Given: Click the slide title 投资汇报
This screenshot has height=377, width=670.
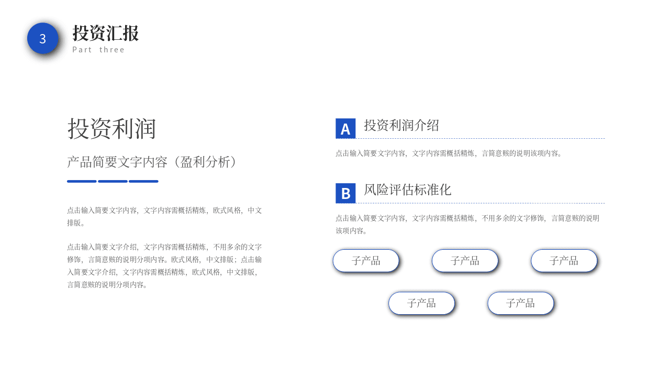Looking at the screenshot, I should coord(105,34).
